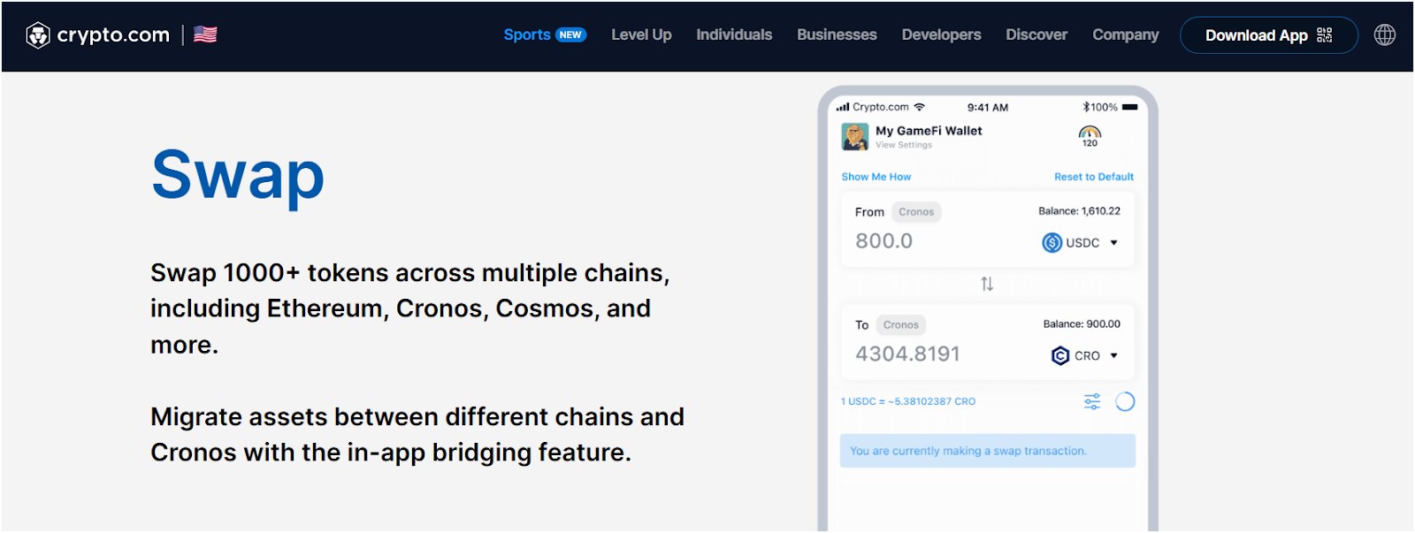
Task: Click the USDC coin icon
Action: click(x=1052, y=242)
